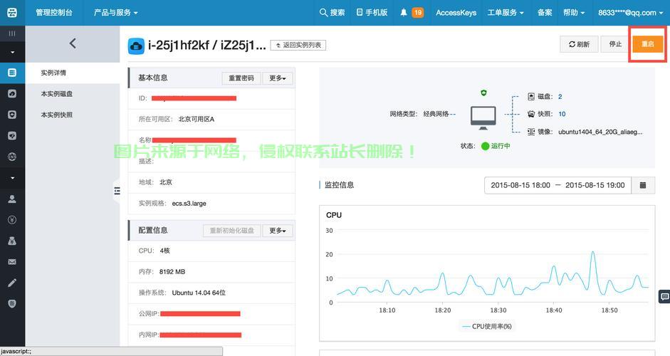The height and width of the screenshot is (356, 670).
Task: Click the green security shield above the monitor
Action: pos(483,93)
